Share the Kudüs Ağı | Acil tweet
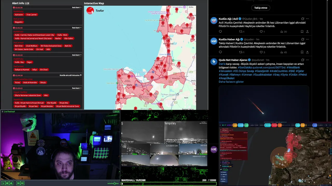The width and height of the screenshot is (332, 186). 307,32
